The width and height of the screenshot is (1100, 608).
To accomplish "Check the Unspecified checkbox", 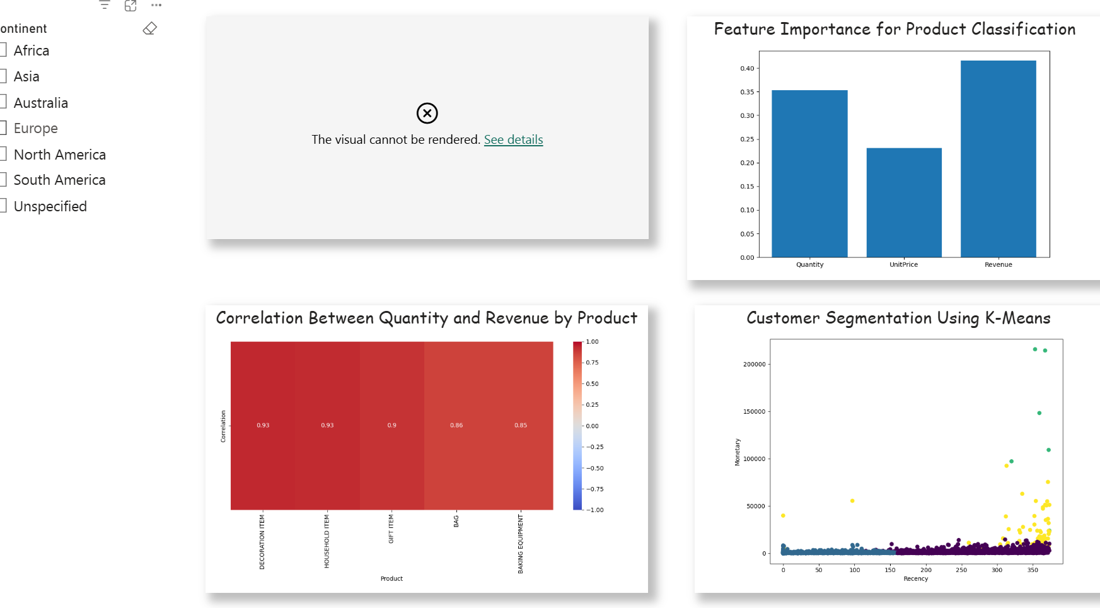I will click(x=3, y=206).
